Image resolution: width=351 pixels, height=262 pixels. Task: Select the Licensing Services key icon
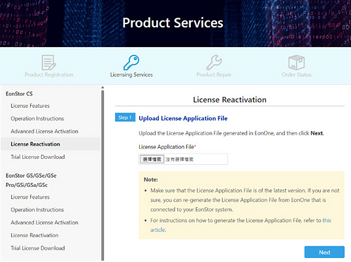131,63
